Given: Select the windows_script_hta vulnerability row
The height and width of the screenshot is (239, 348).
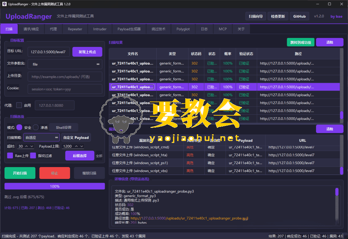Looking at the screenshot, I should coord(224,155).
